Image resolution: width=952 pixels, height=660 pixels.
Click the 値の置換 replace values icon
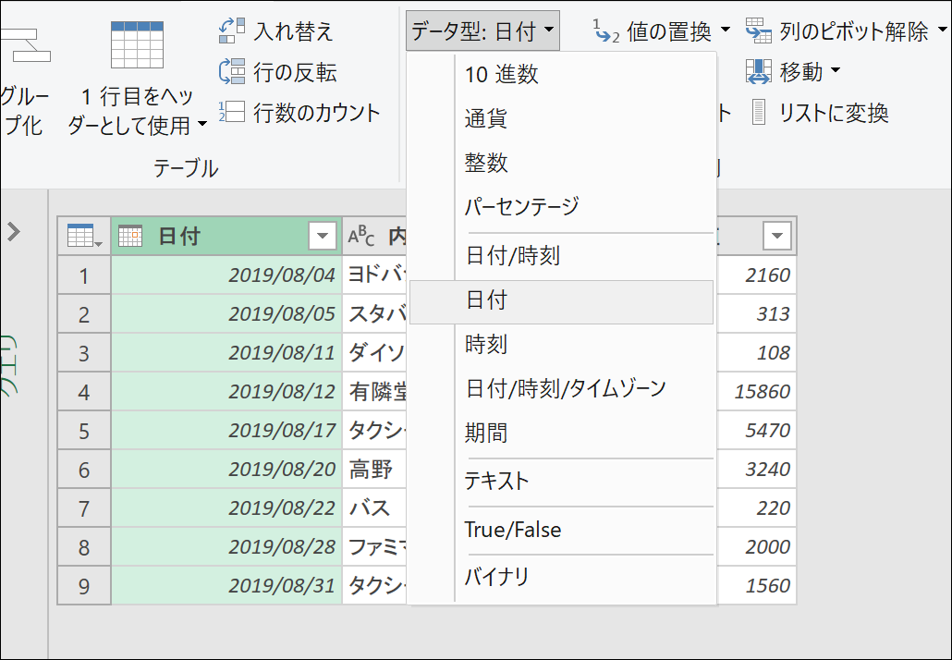[x=606, y=31]
